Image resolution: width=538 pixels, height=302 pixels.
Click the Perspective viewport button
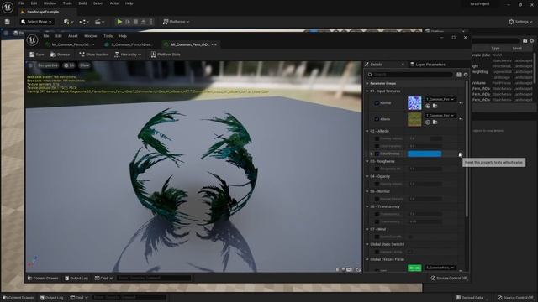47,65
